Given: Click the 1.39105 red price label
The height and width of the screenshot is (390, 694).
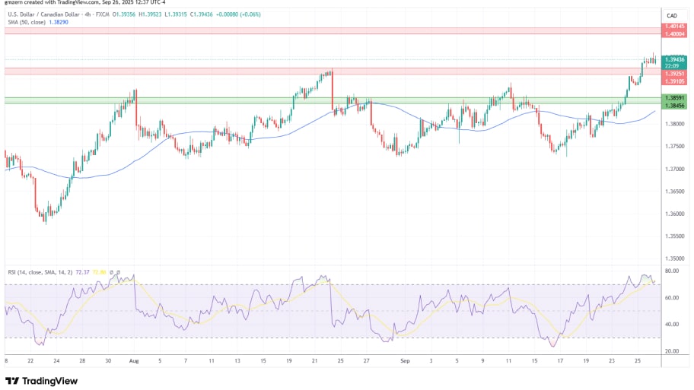Looking at the screenshot, I should coord(674,81).
